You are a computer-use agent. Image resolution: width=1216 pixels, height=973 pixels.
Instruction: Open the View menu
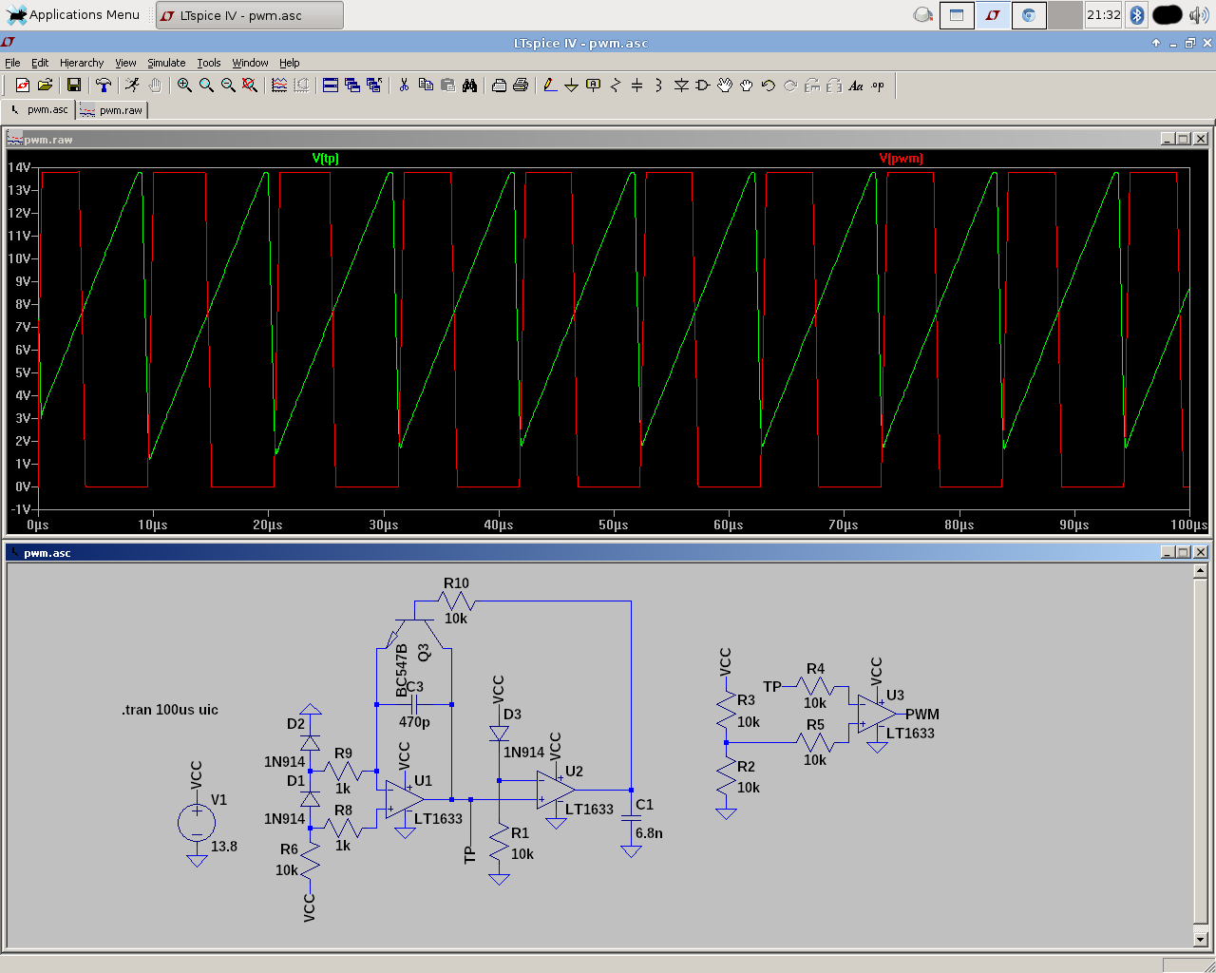[125, 63]
